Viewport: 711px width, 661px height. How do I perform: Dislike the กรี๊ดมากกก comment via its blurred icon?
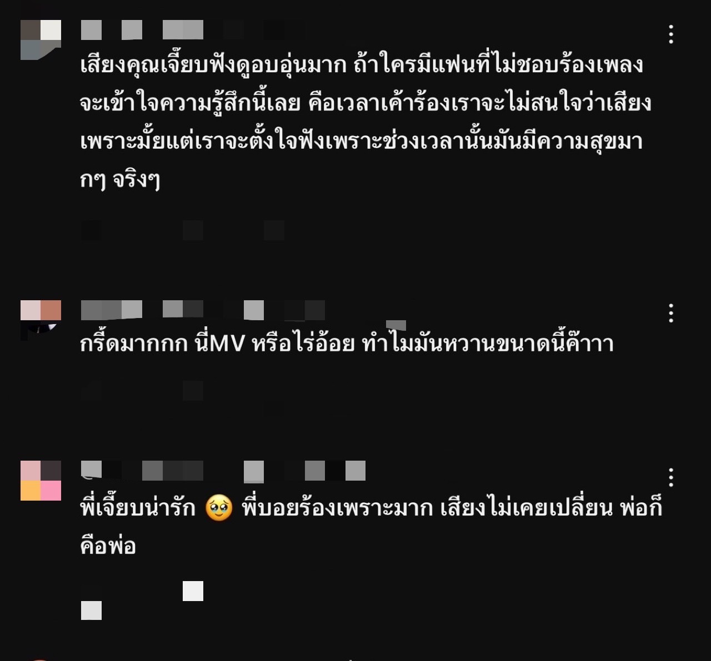tap(193, 391)
